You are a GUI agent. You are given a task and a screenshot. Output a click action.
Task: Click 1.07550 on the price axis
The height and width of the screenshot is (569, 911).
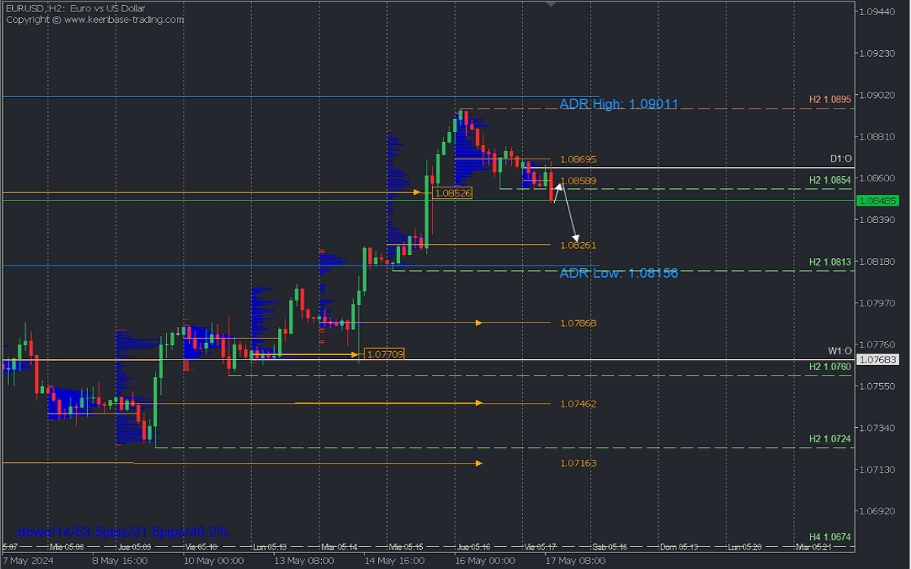pyautogui.click(x=877, y=386)
